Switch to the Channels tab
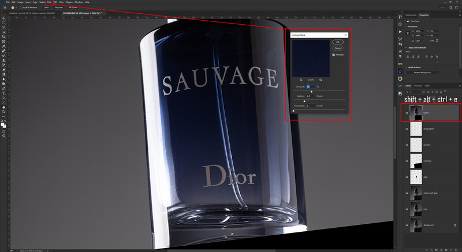This screenshot has height=252, width=462. point(418,86)
